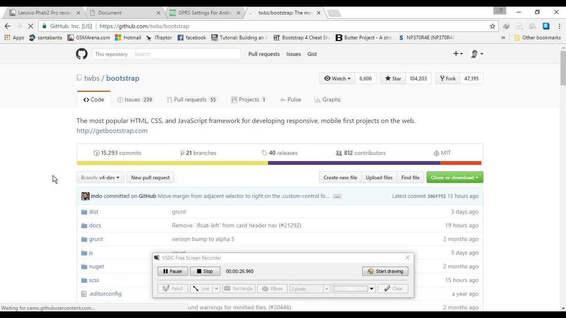Screen dimensions: 566x318
Task: Switch to the Pull requests 55 tab
Action: [192, 100]
